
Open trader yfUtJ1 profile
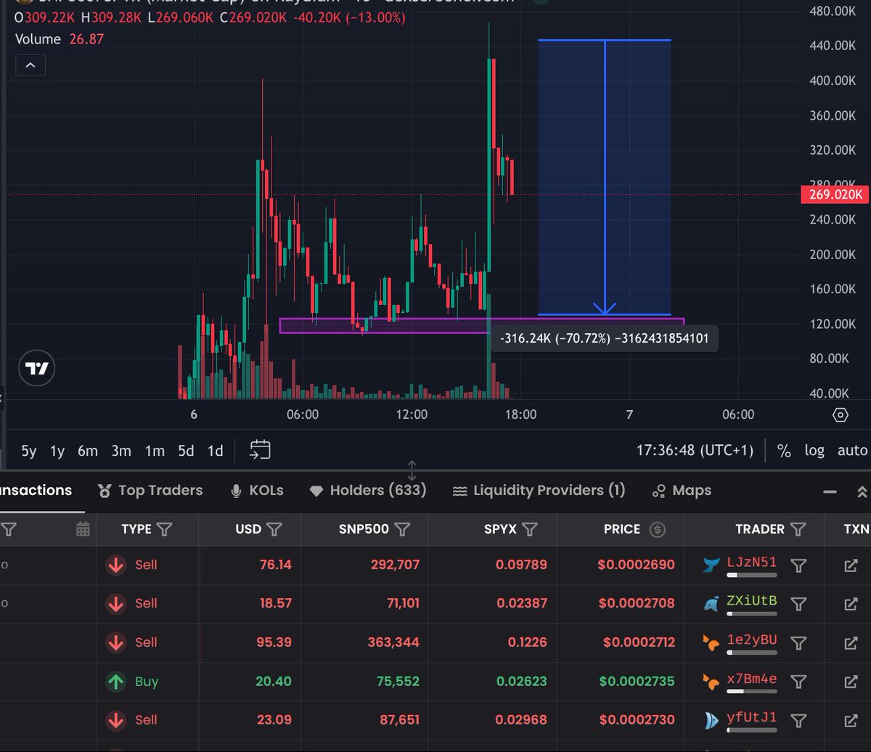click(x=751, y=718)
